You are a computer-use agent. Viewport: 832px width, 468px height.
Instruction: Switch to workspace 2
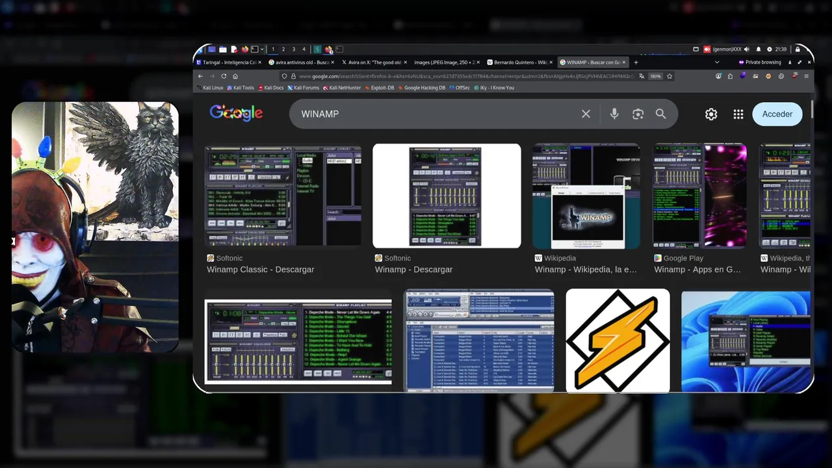tap(283, 49)
